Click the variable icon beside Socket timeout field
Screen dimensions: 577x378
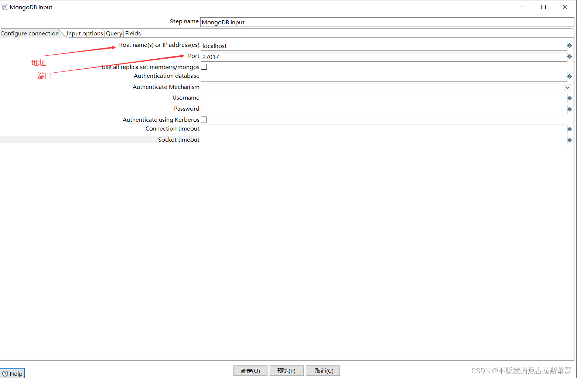pos(570,140)
